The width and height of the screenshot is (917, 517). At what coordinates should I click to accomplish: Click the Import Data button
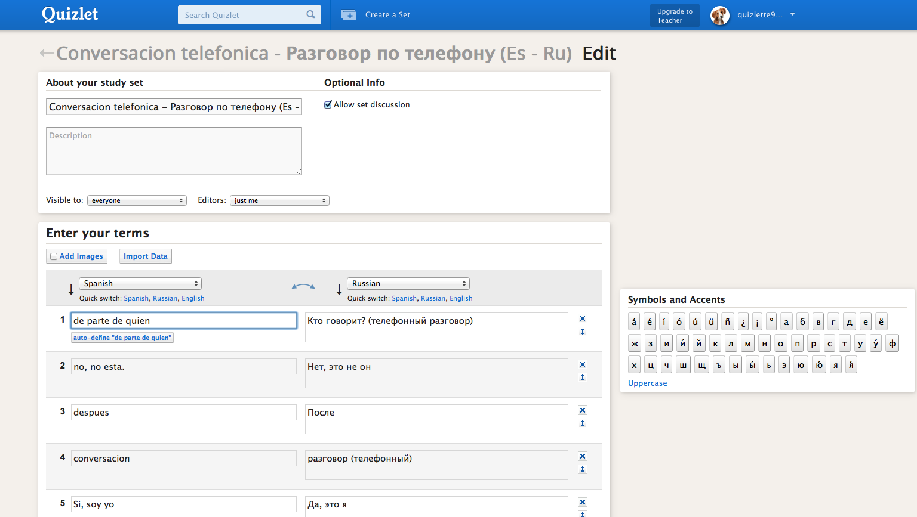tap(146, 256)
